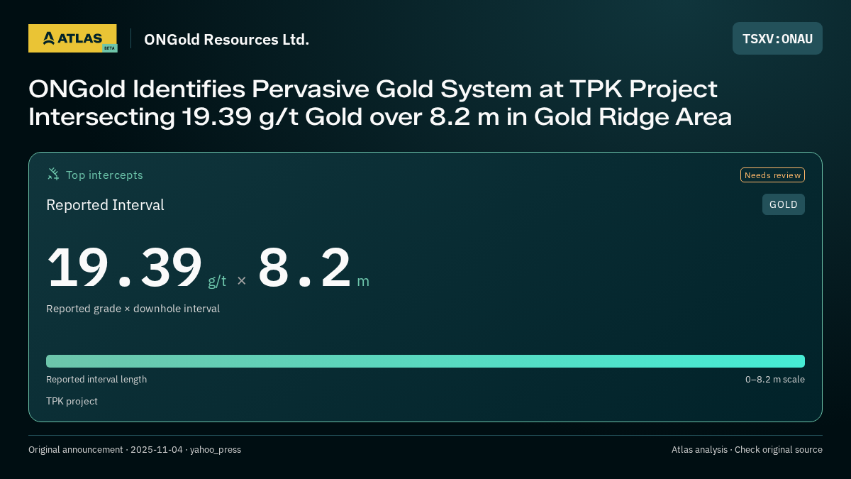Viewport: 851px width, 479px height.
Task: Click the TPK project label
Action: click(x=72, y=402)
